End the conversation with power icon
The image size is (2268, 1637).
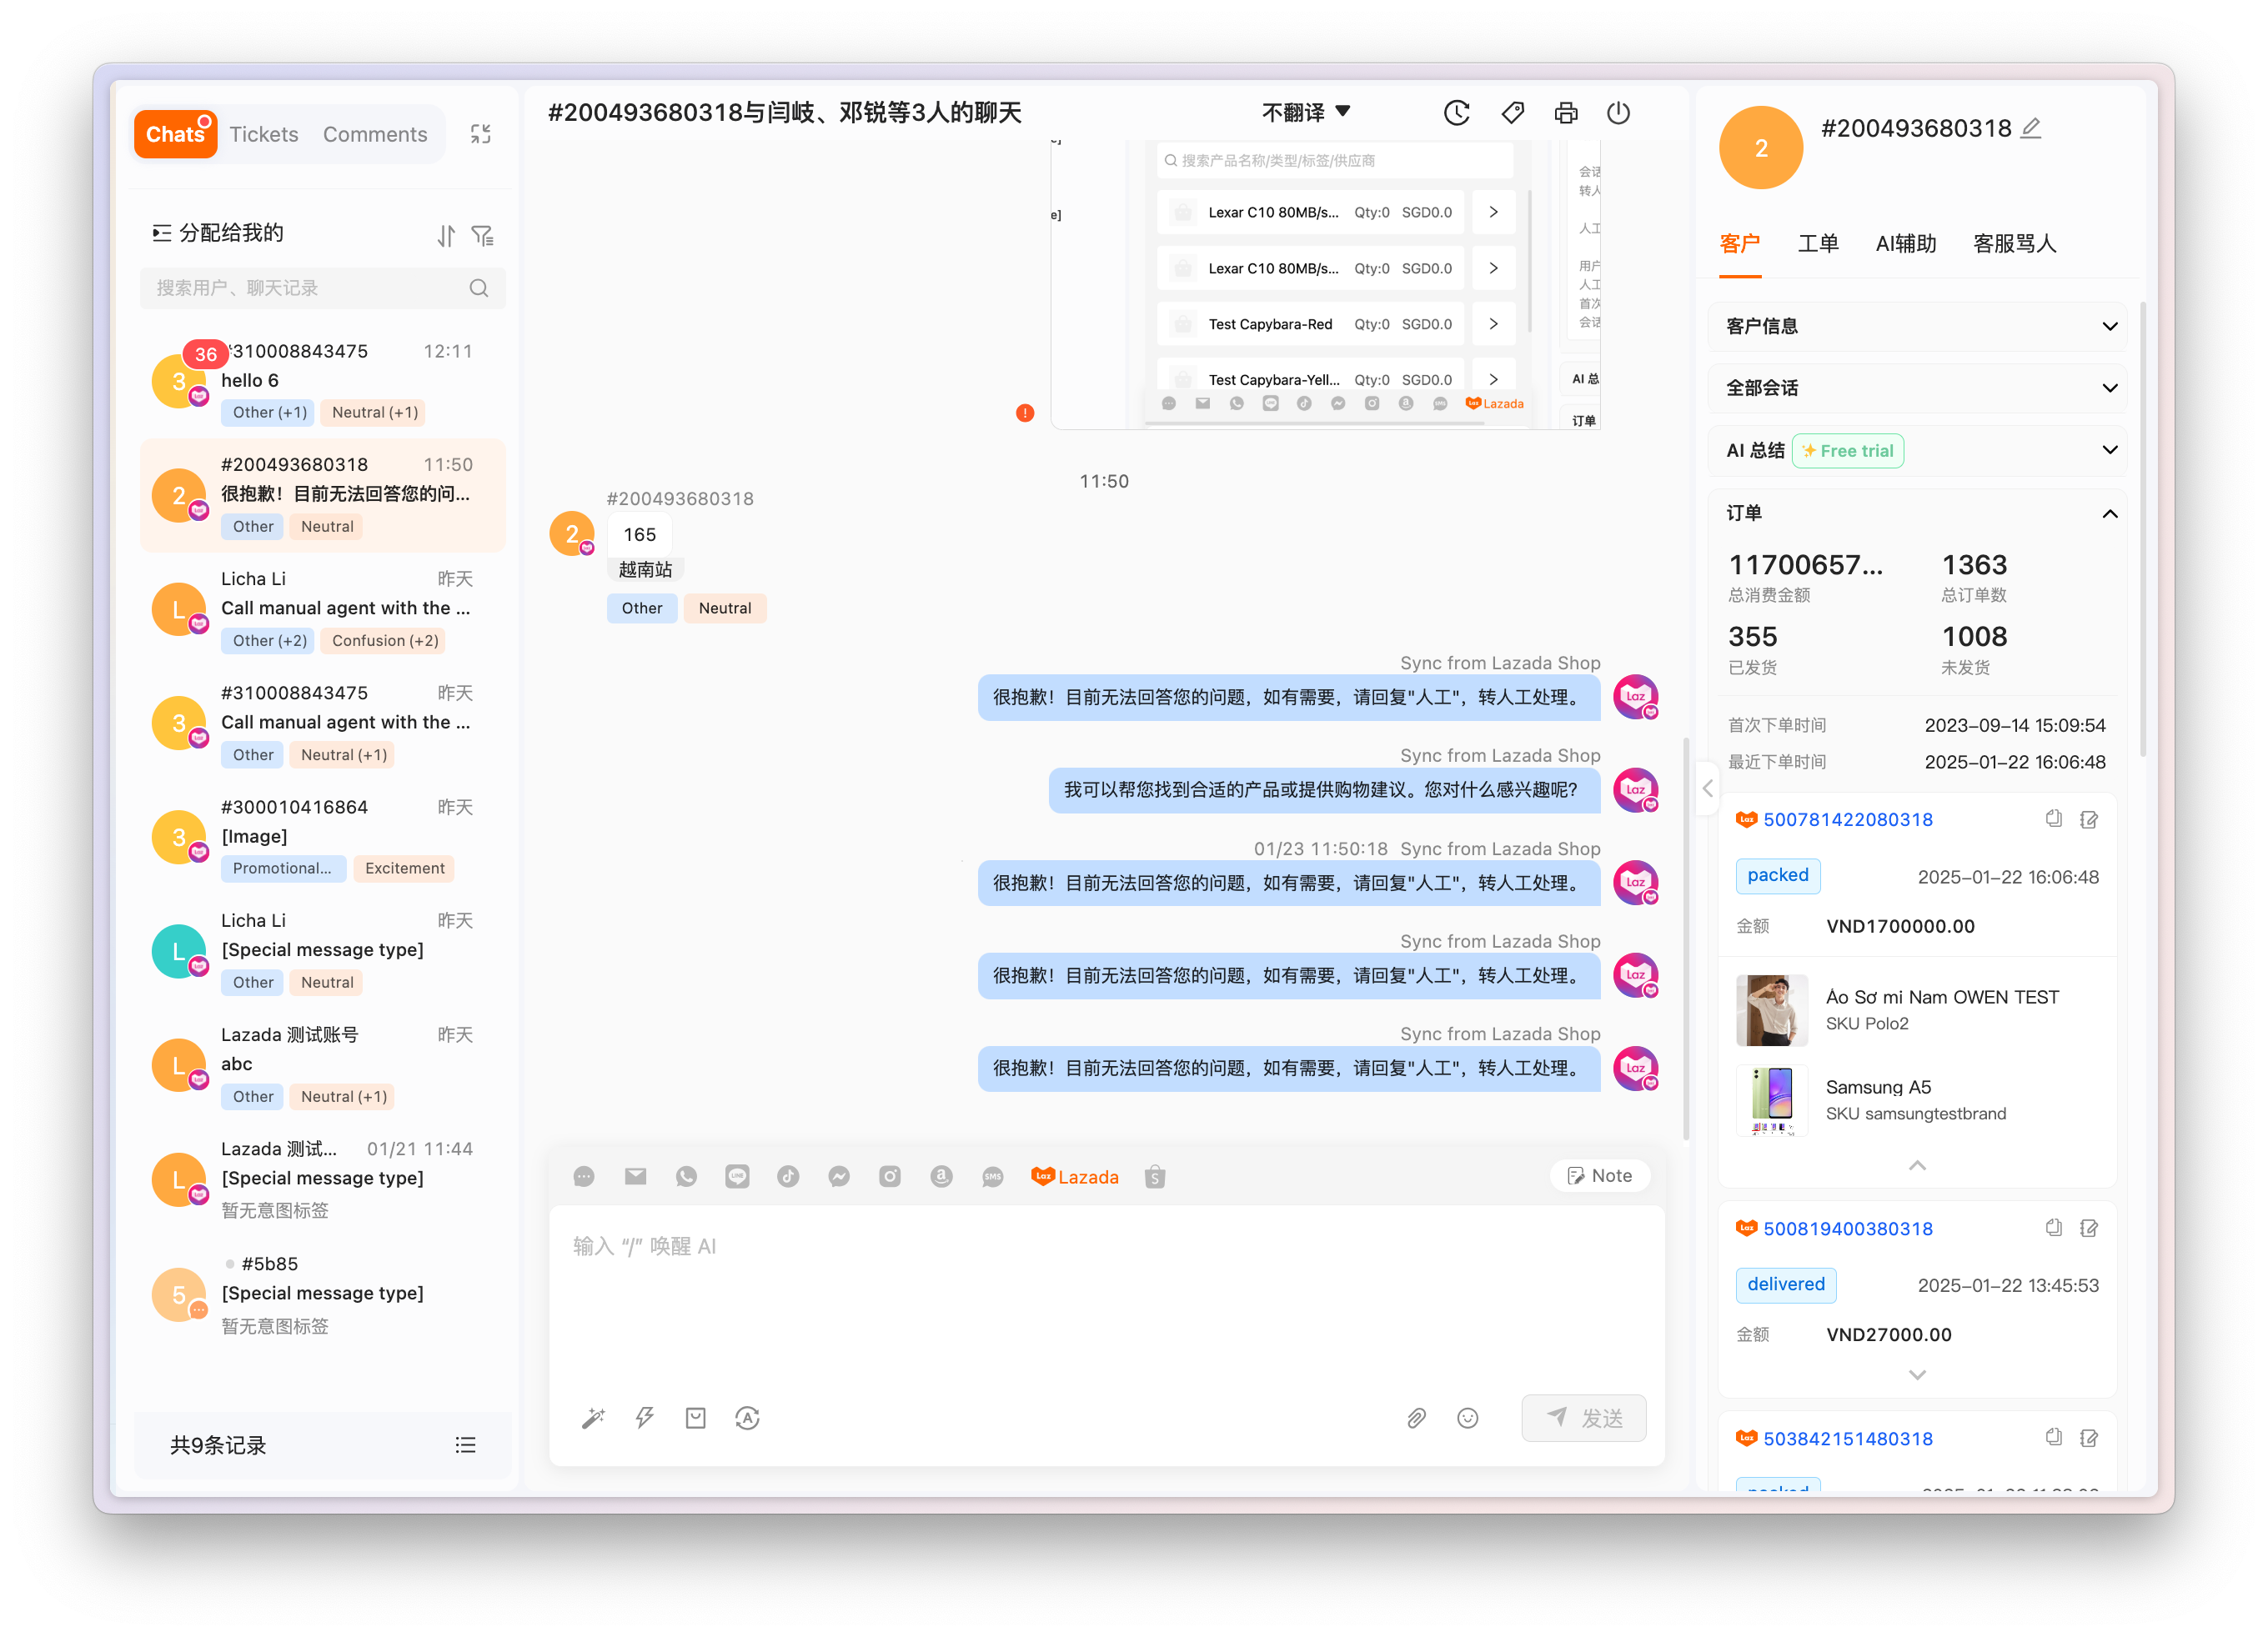[x=1618, y=113]
